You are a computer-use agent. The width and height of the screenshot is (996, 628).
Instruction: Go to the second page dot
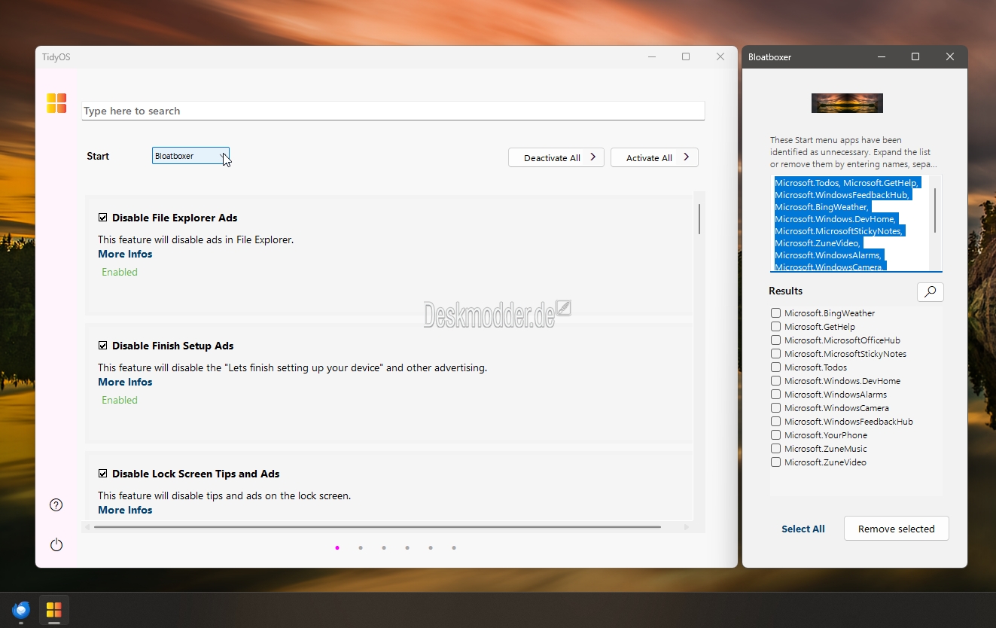361,548
